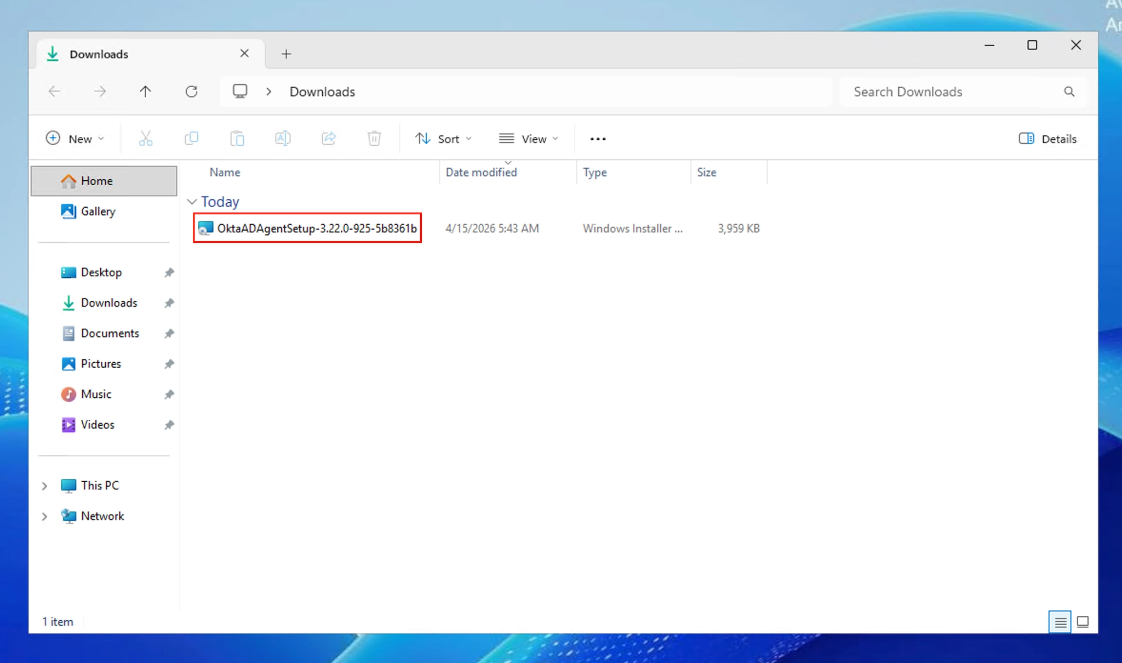Viewport: 1122px width, 663px height.
Task: Click the Delete trash can icon
Action: 374,139
